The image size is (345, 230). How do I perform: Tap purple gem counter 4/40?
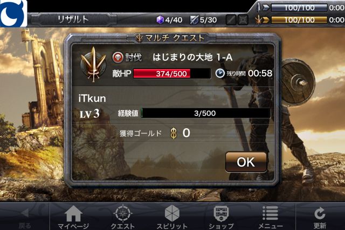point(169,20)
